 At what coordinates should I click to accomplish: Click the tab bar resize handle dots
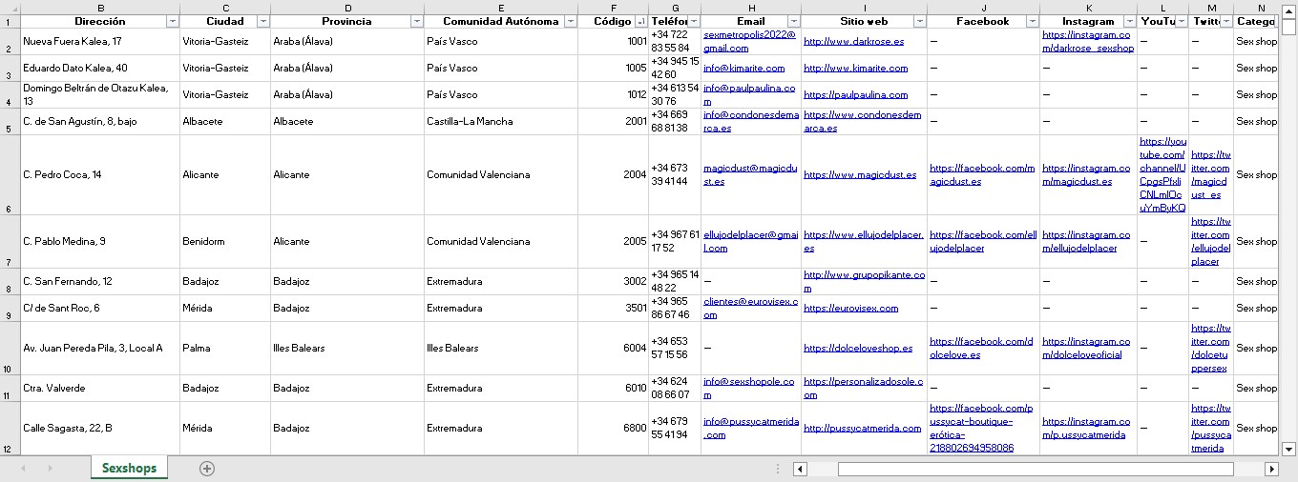point(779,469)
